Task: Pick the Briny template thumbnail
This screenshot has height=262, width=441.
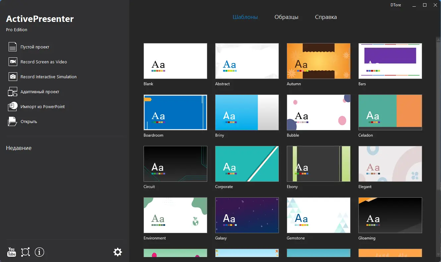Action: point(247,112)
